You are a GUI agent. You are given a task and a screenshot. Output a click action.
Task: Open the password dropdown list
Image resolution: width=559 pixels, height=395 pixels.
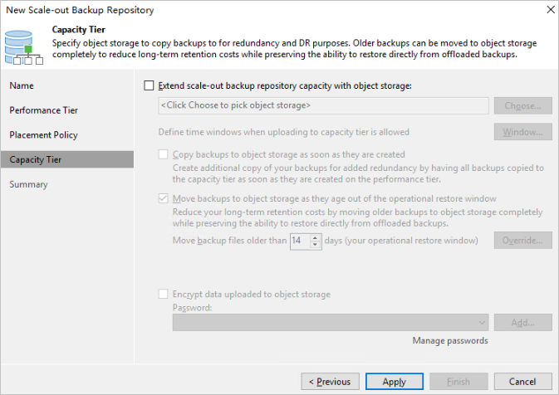tap(483, 323)
